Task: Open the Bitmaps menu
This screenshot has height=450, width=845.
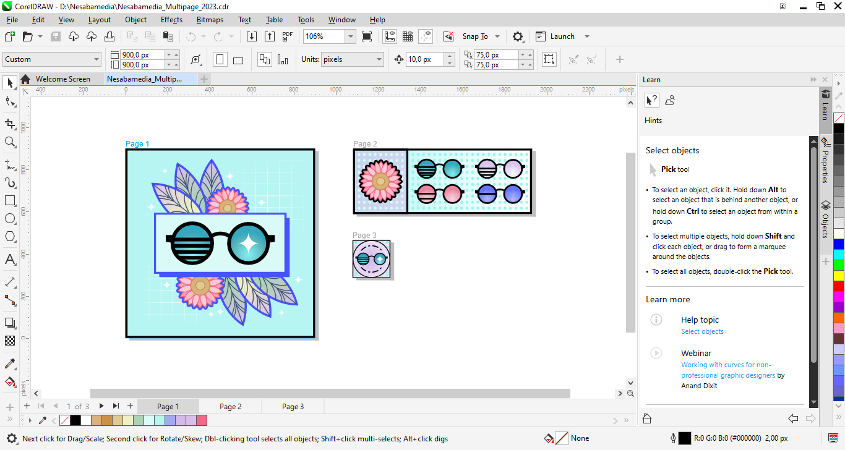Action: pyautogui.click(x=210, y=20)
